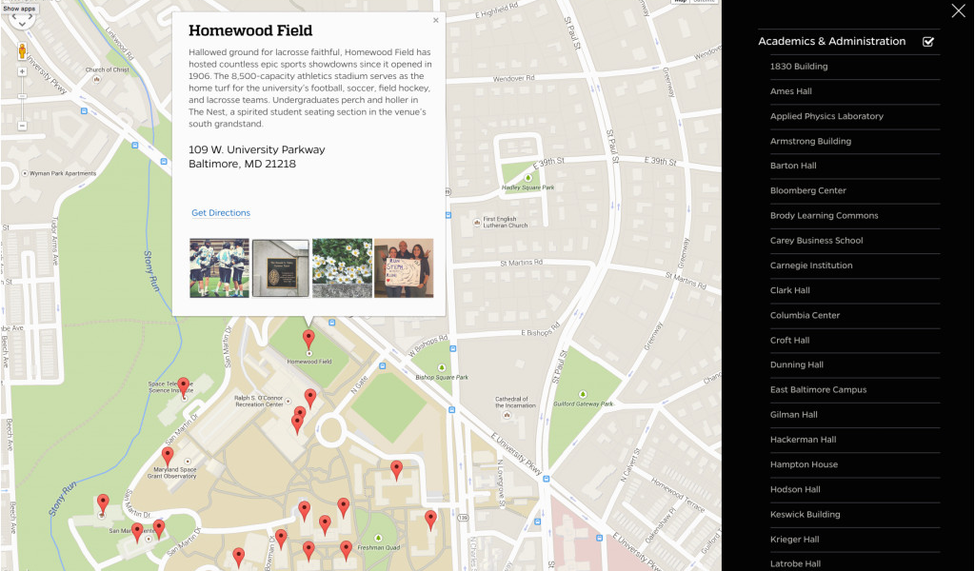Close the Homewood Field info popup
Viewport: 975px width, 571px height.
(x=436, y=21)
